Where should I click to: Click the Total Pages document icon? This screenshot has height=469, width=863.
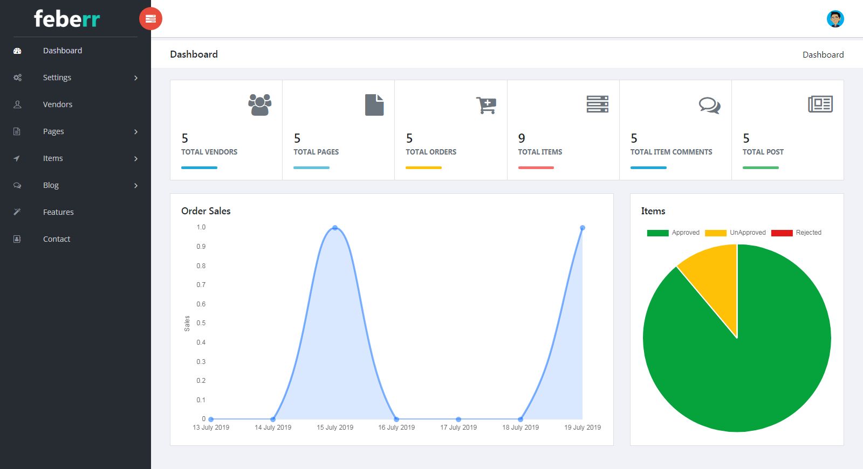[x=374, y=104]
